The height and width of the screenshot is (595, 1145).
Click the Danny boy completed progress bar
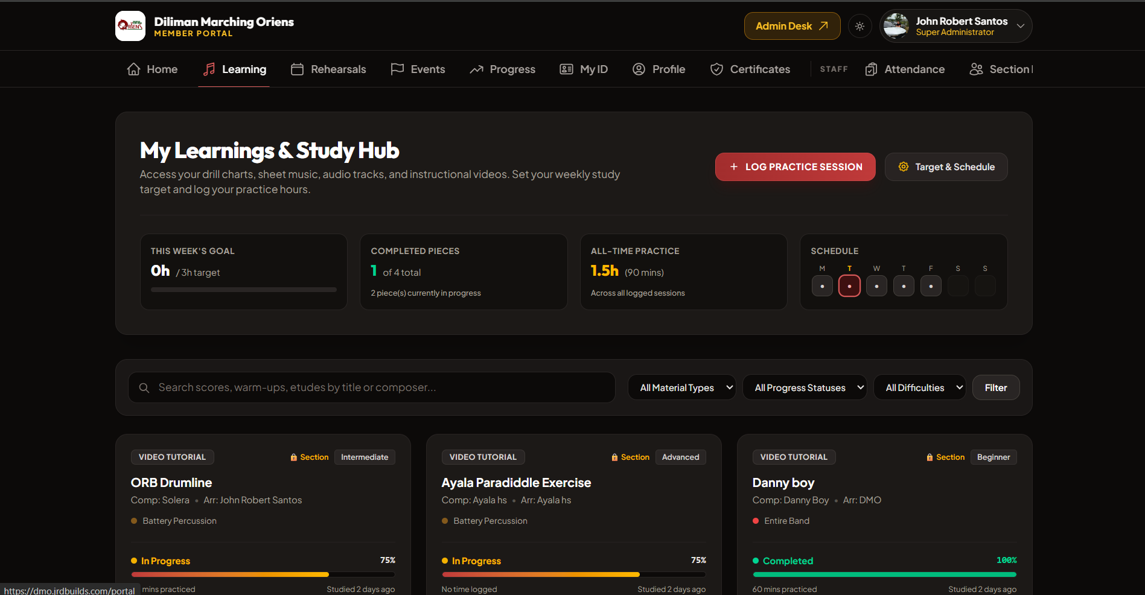[x=884, y=574]
